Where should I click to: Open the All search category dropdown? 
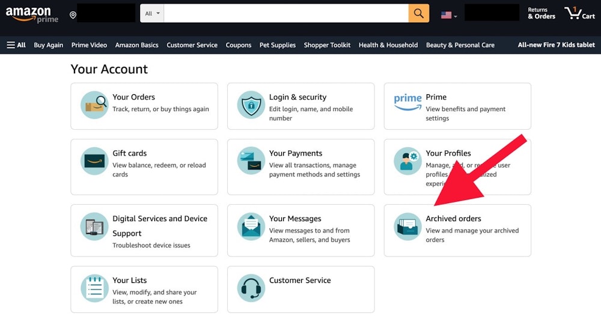152,13
